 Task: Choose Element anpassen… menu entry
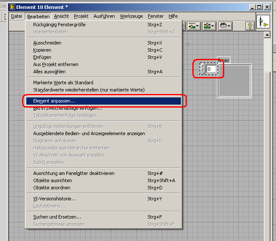(104, 101)
